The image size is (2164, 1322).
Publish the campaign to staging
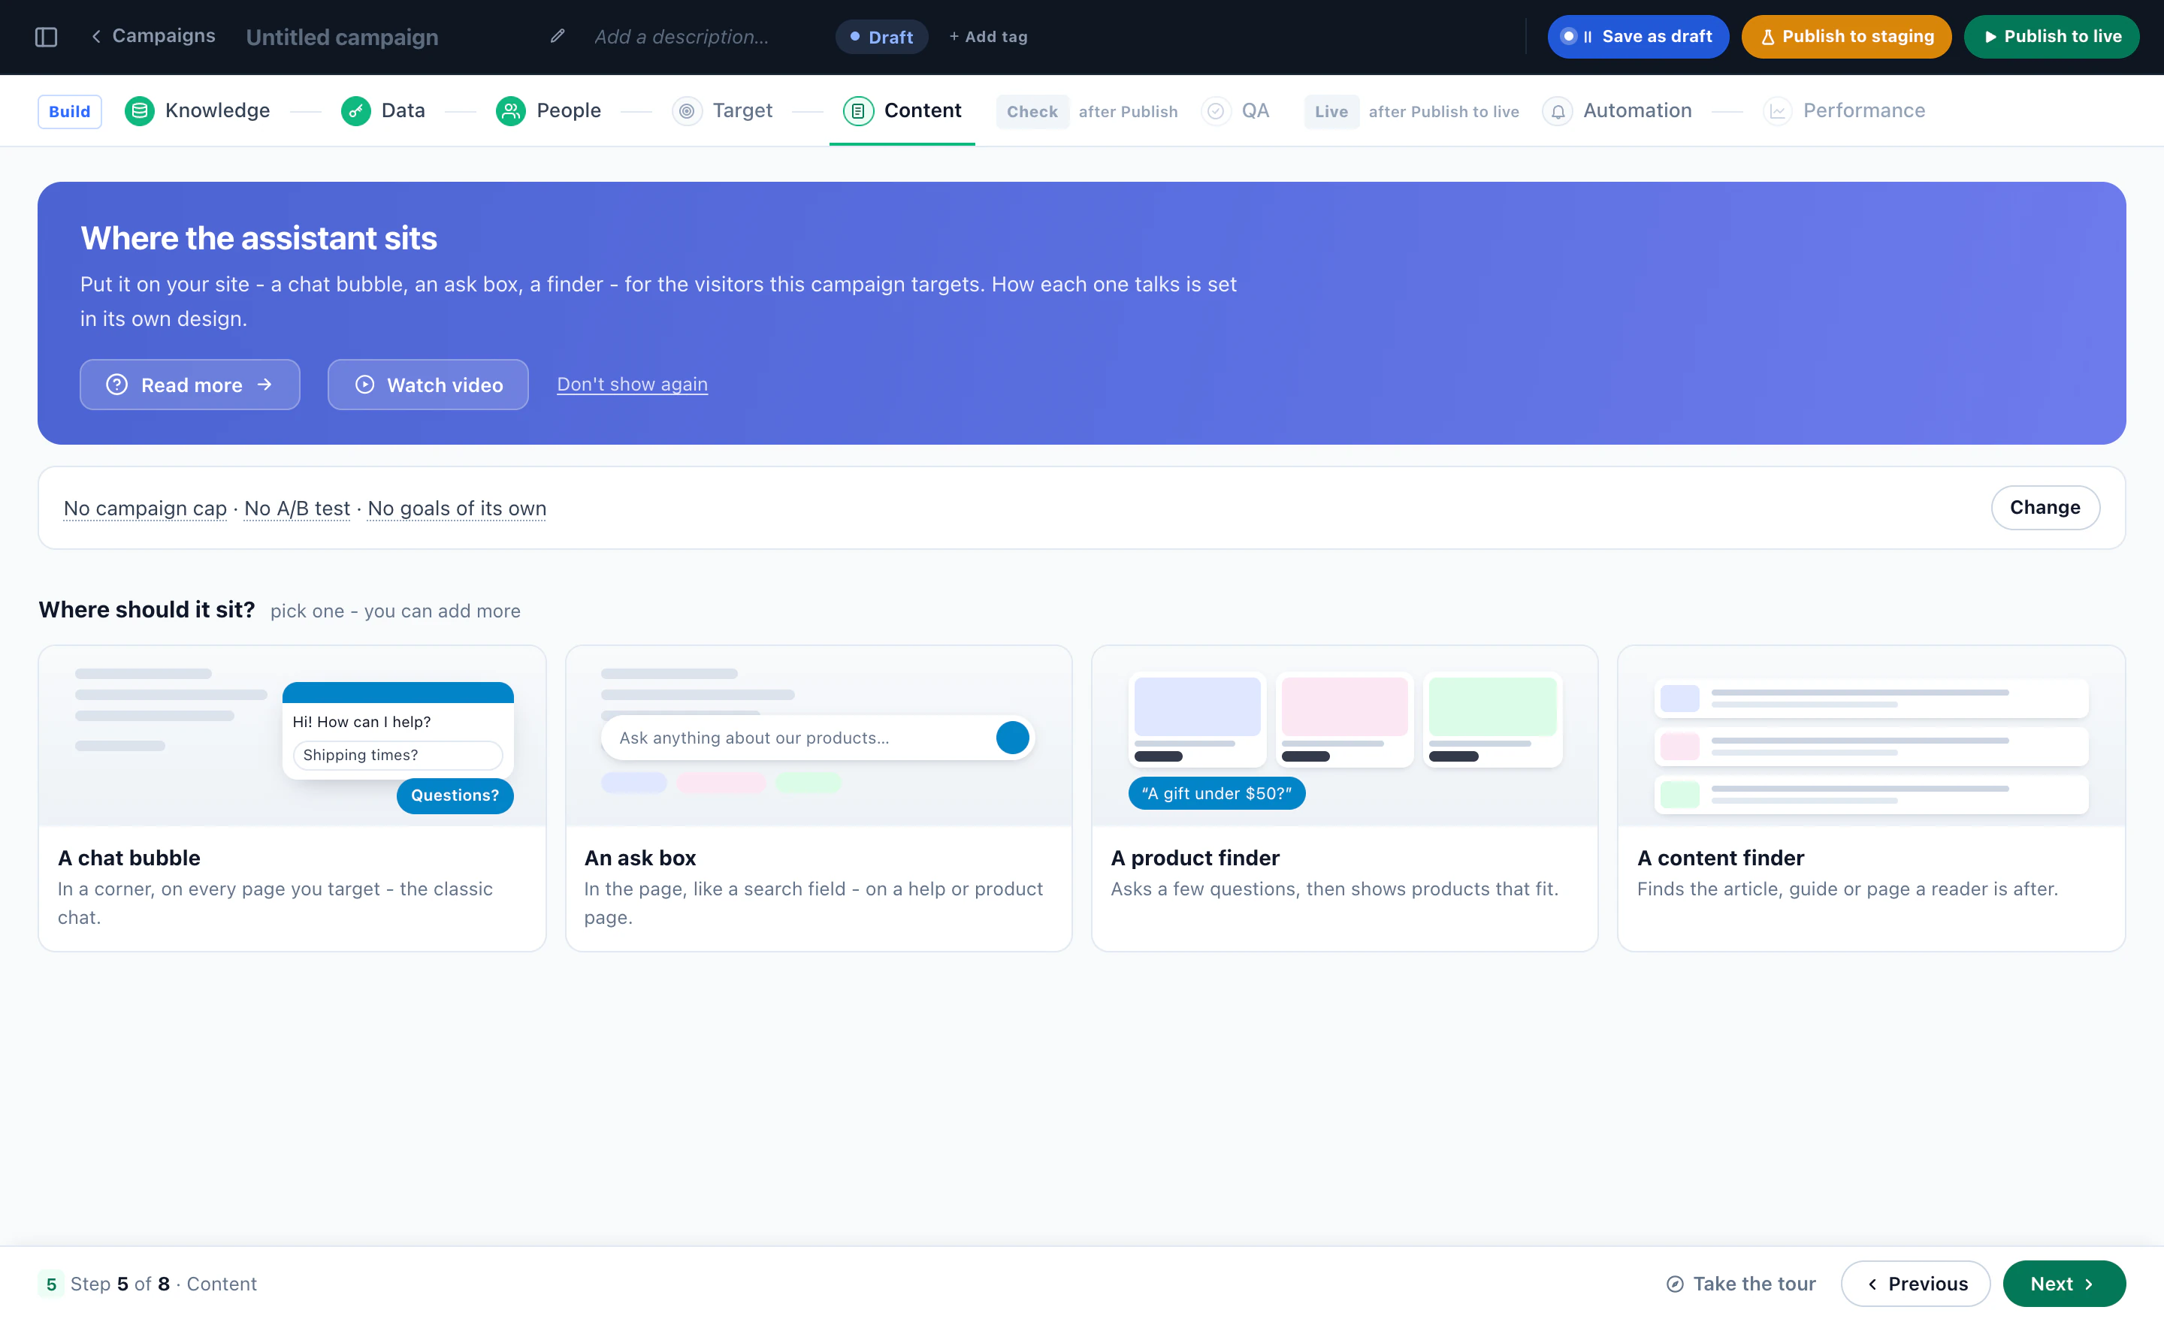click(1846, 37)
